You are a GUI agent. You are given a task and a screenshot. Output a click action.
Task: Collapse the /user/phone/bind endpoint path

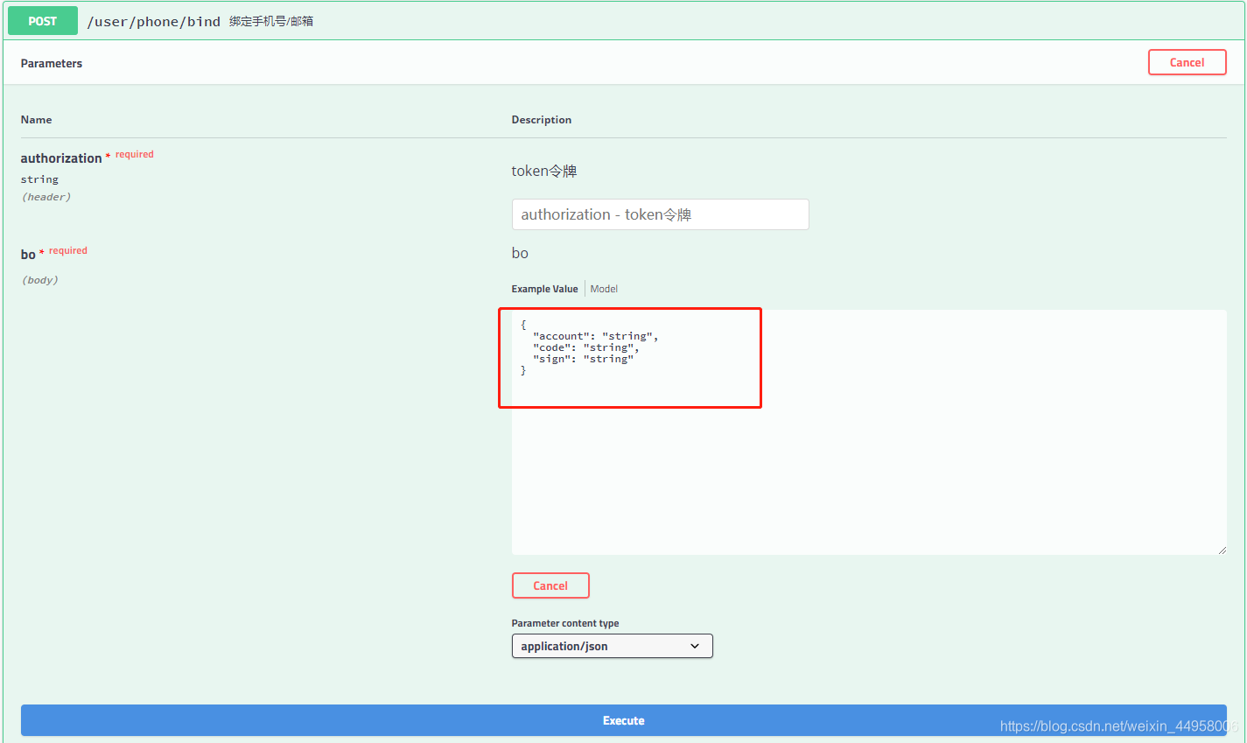pos(153,22)
